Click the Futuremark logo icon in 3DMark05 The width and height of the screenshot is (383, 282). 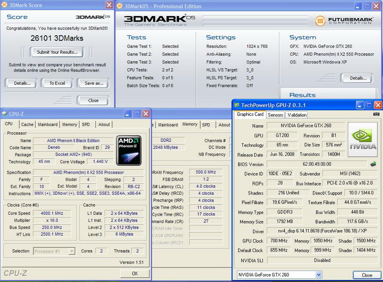point(320,21)
